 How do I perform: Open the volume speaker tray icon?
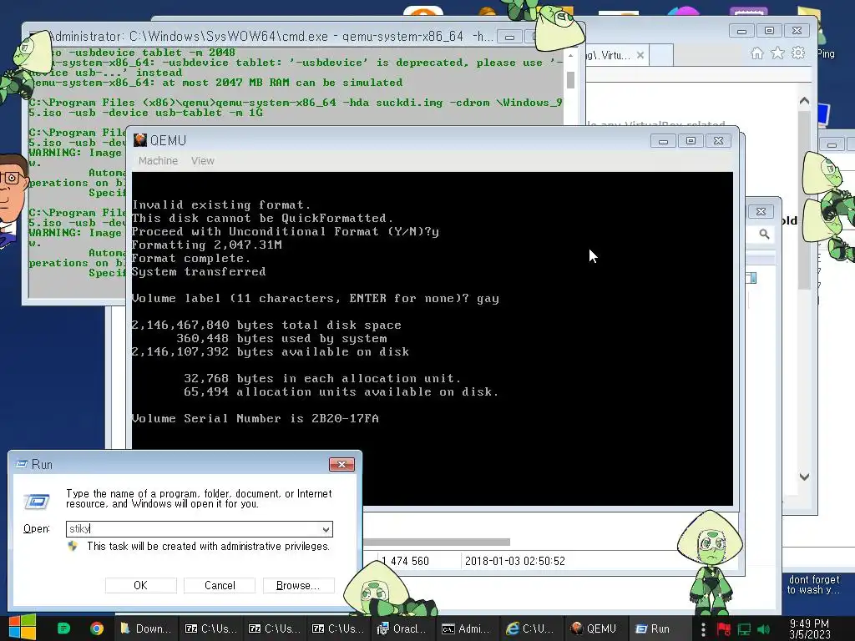pyautogui.click(x=763, y=629)
